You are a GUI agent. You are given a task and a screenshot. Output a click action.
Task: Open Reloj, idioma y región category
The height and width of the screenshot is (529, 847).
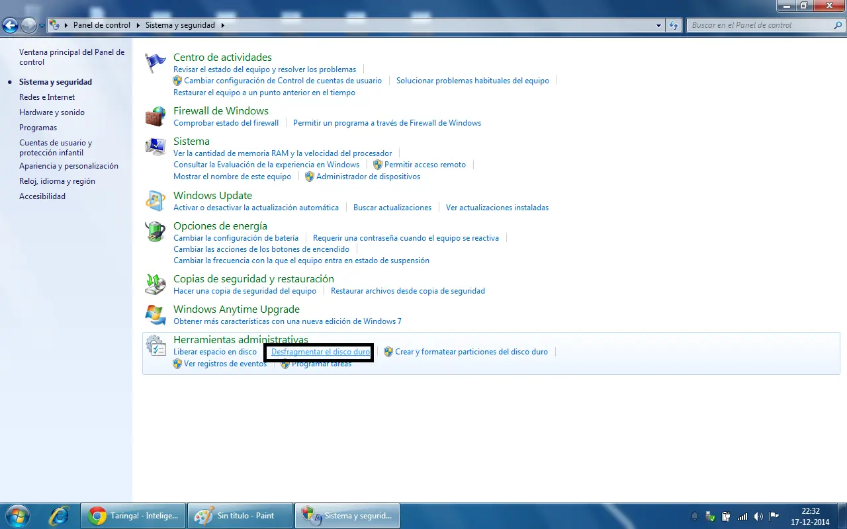pyautogui.click(x=57, y=181)
